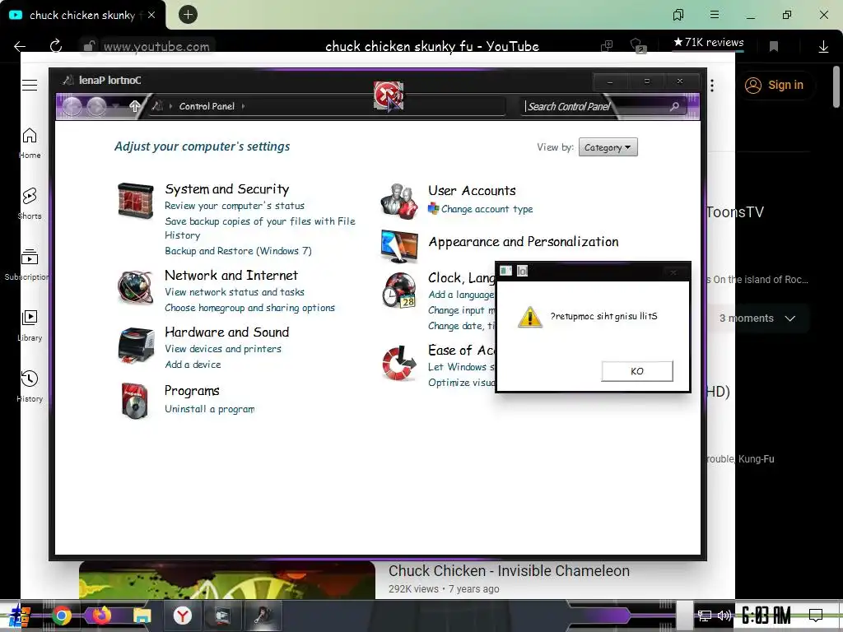Open the System and Security heading

(227, 189)
